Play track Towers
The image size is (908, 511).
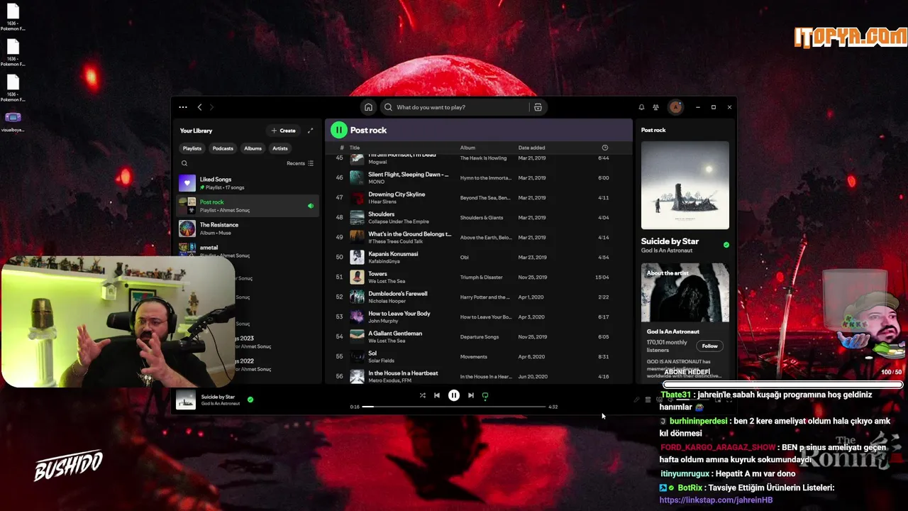(x=479, y=277)
